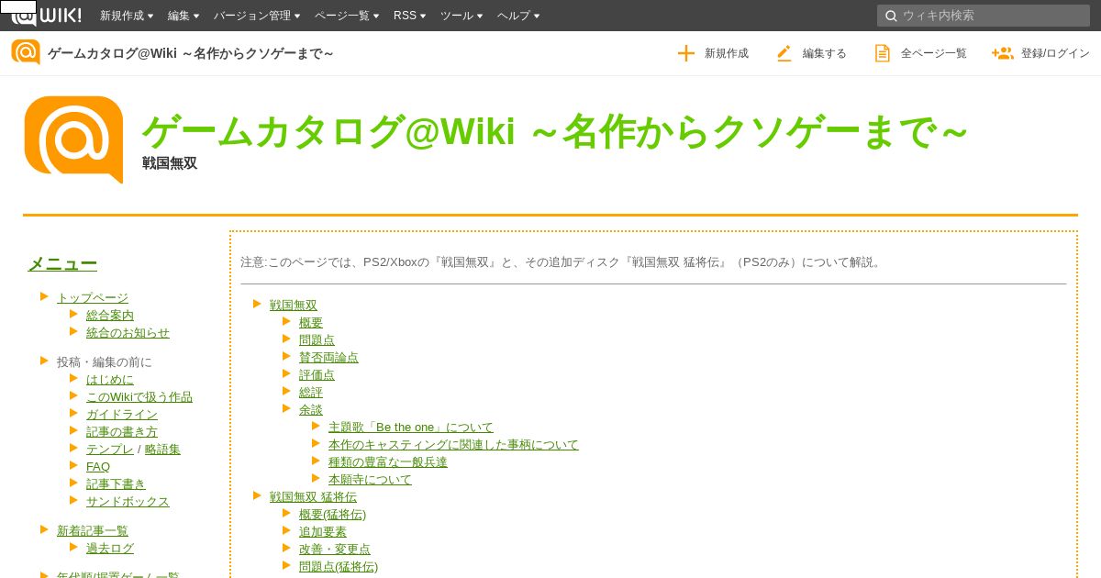Open the 編集 dropdown menu

click(183, 16)
